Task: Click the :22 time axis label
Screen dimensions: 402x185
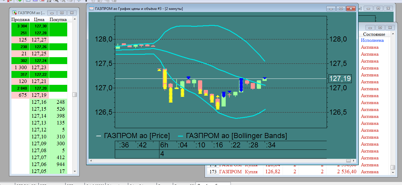Action: 236,145
